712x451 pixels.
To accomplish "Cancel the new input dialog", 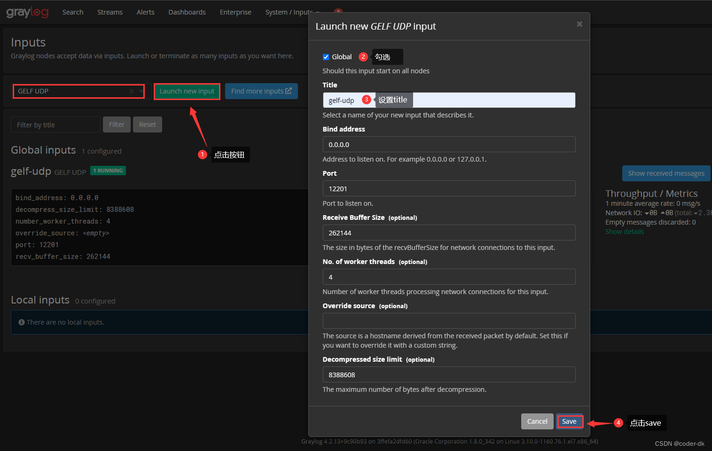I will pos(537,421).
